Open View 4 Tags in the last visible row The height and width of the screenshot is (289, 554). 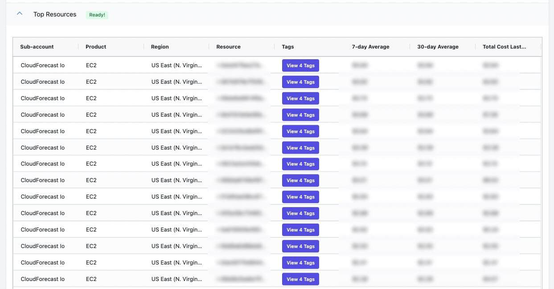tap(300, 279)
